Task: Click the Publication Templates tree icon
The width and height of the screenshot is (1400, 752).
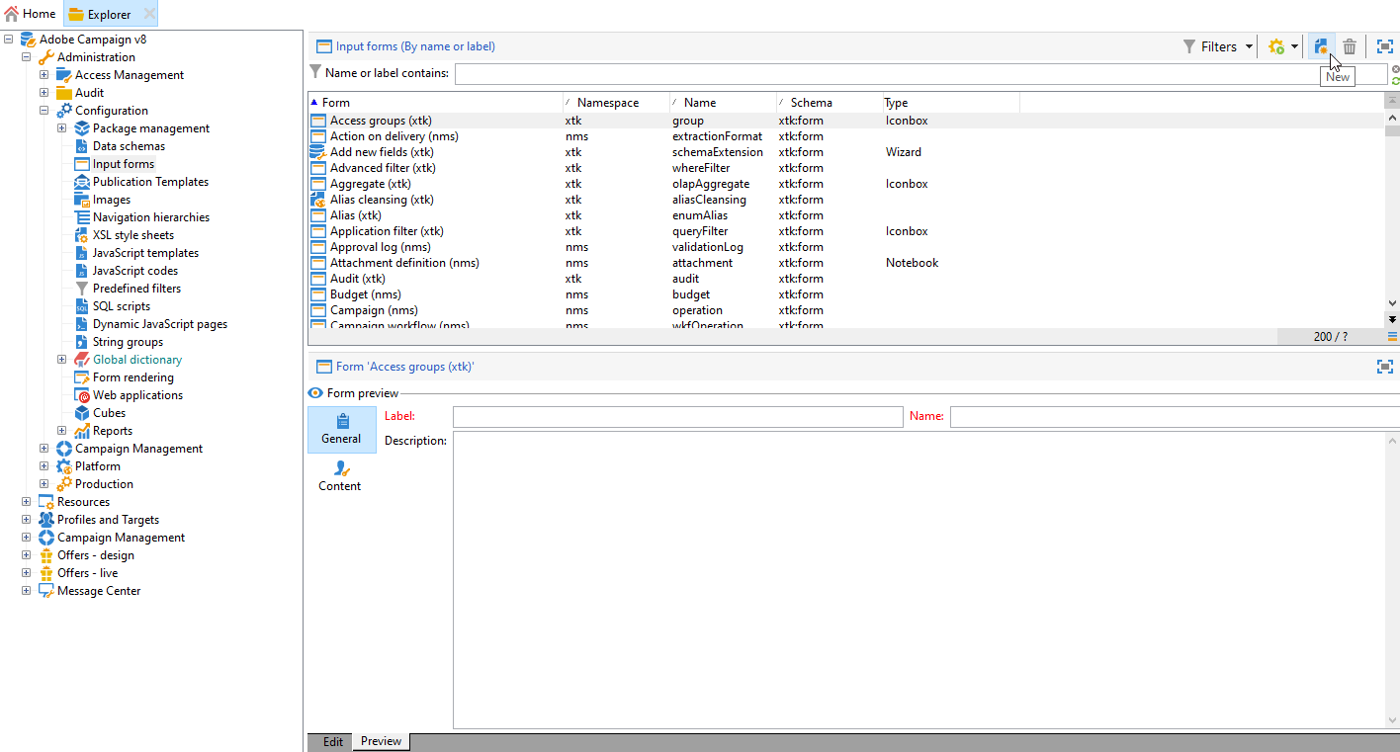Action: pos(82,182)
